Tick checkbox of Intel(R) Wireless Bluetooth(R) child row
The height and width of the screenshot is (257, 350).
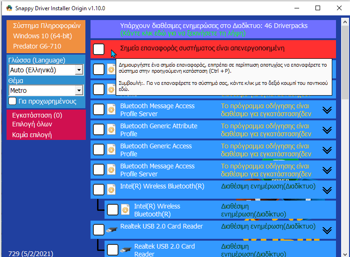coord(112,210)
